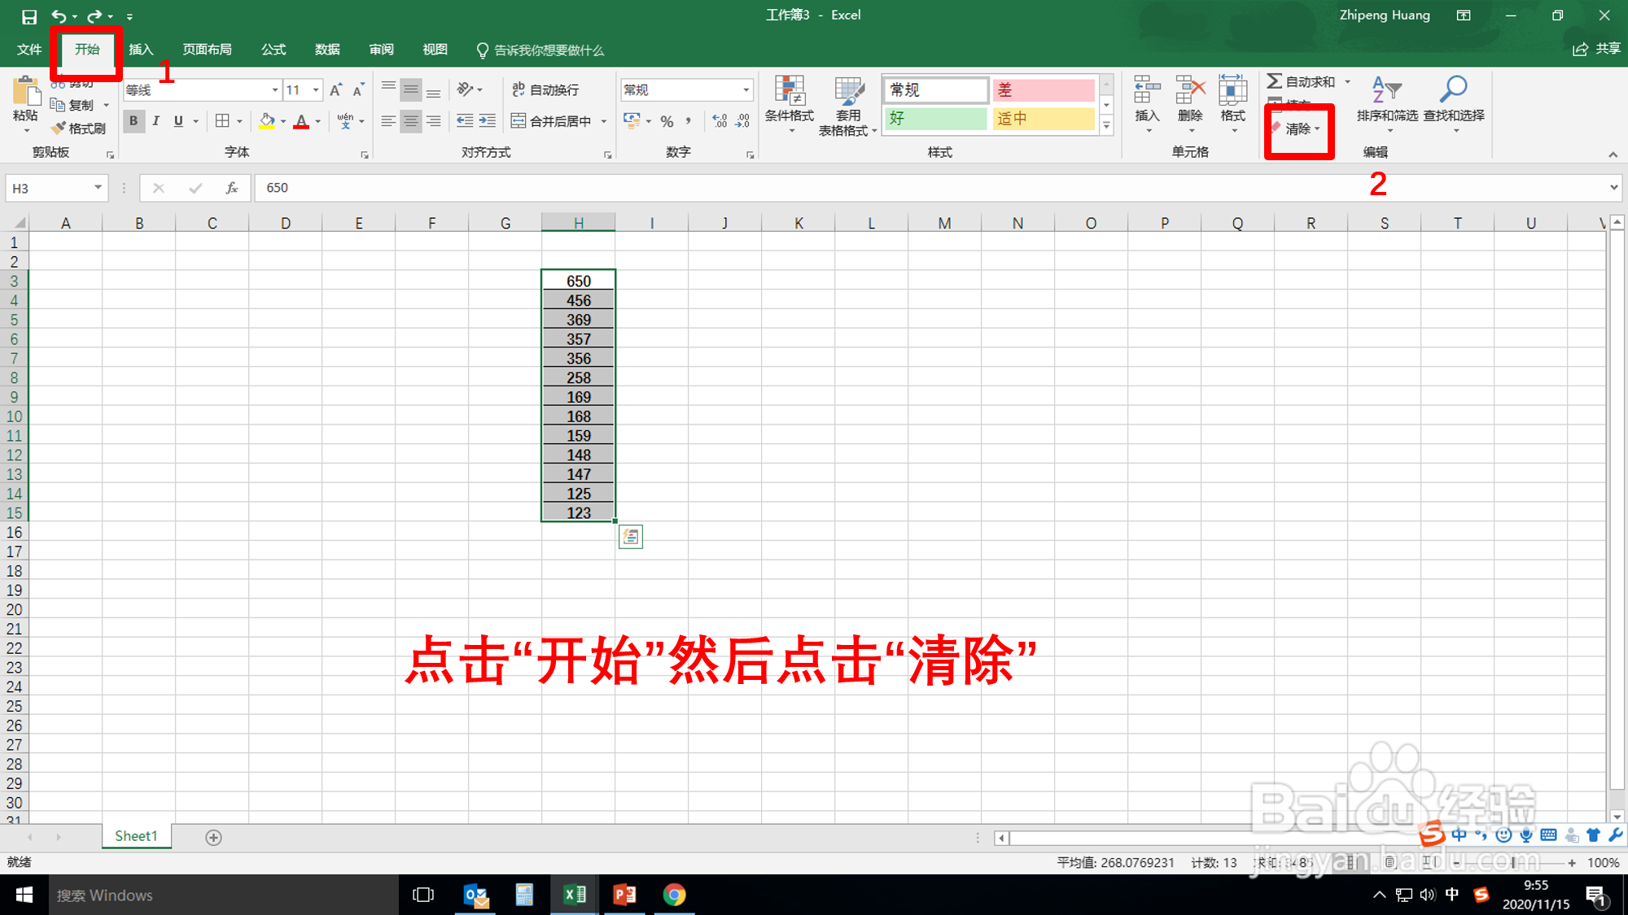Toggle bold formatting
This screenshot has width=1628, height=915.
pyautogui.click(x=133, y=120)
